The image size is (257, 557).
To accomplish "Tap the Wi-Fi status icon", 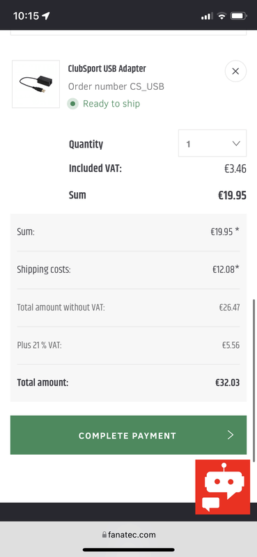I will coord(221,16).
